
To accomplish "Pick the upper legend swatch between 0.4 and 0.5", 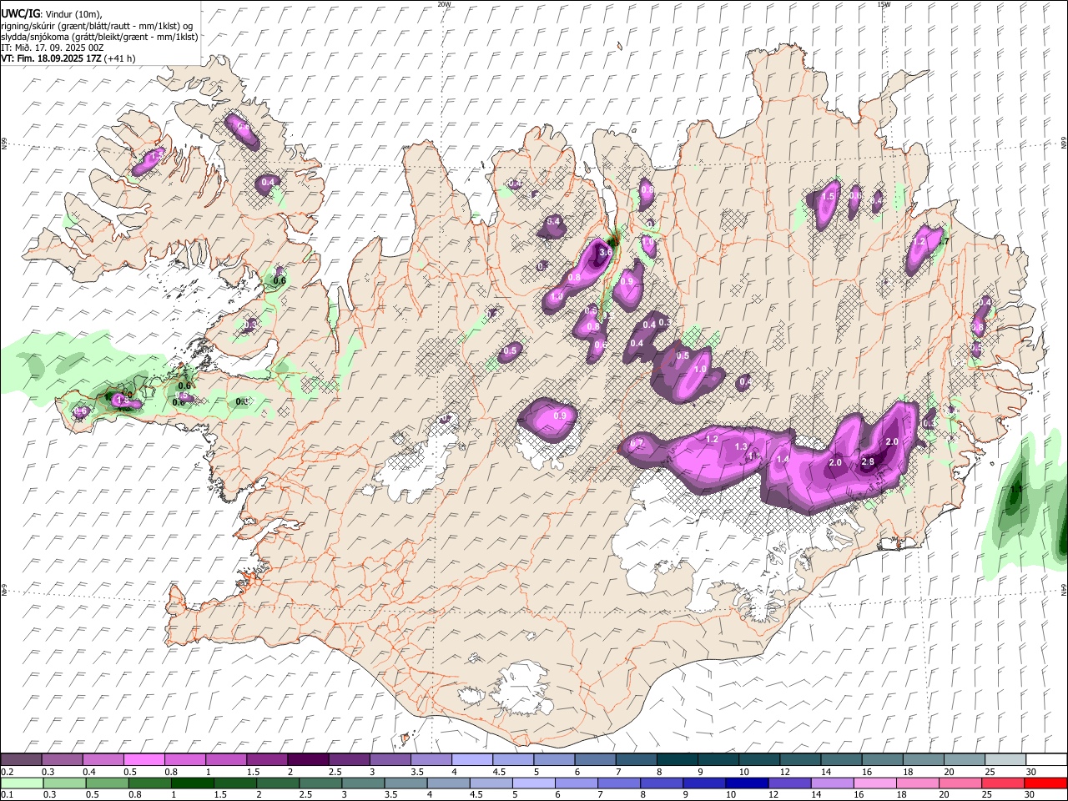I will click(103, 760).
